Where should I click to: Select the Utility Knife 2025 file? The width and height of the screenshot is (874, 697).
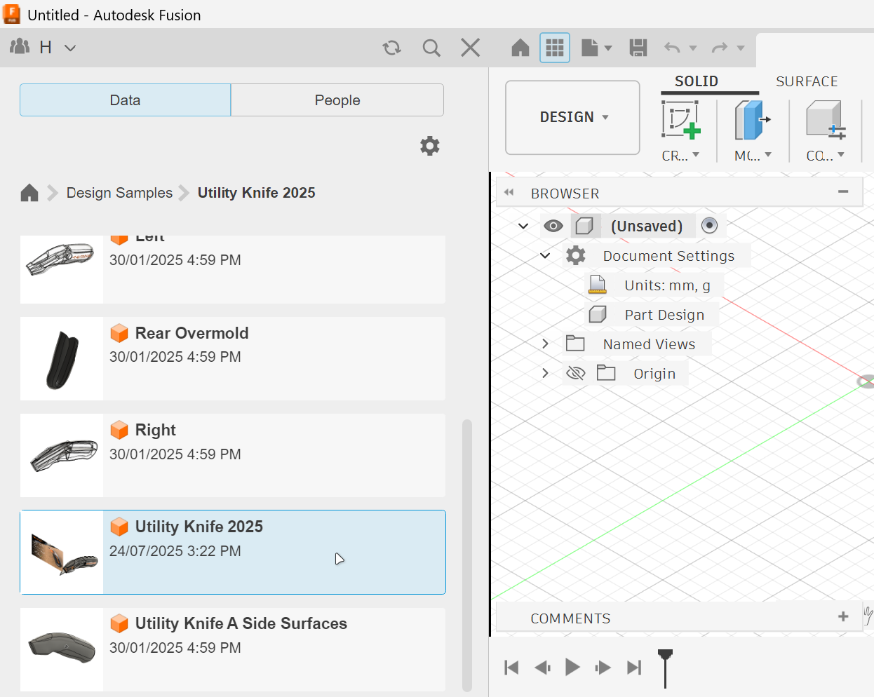[x=233, y=553]
